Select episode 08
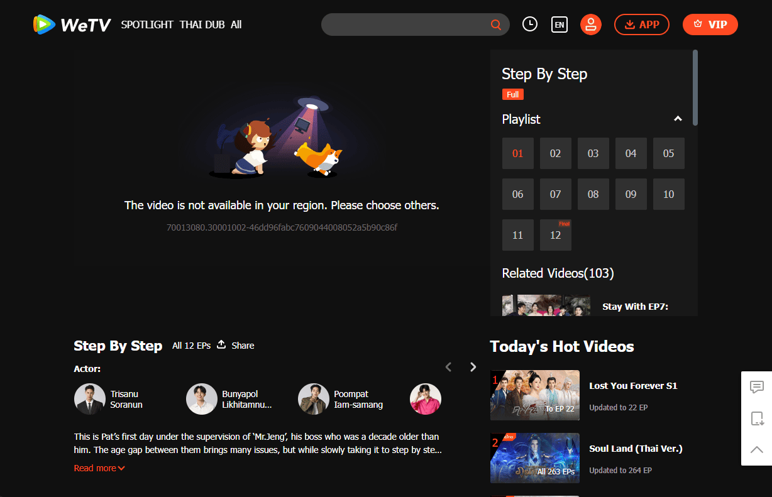The image size is (772, 497). click(593, 194)
